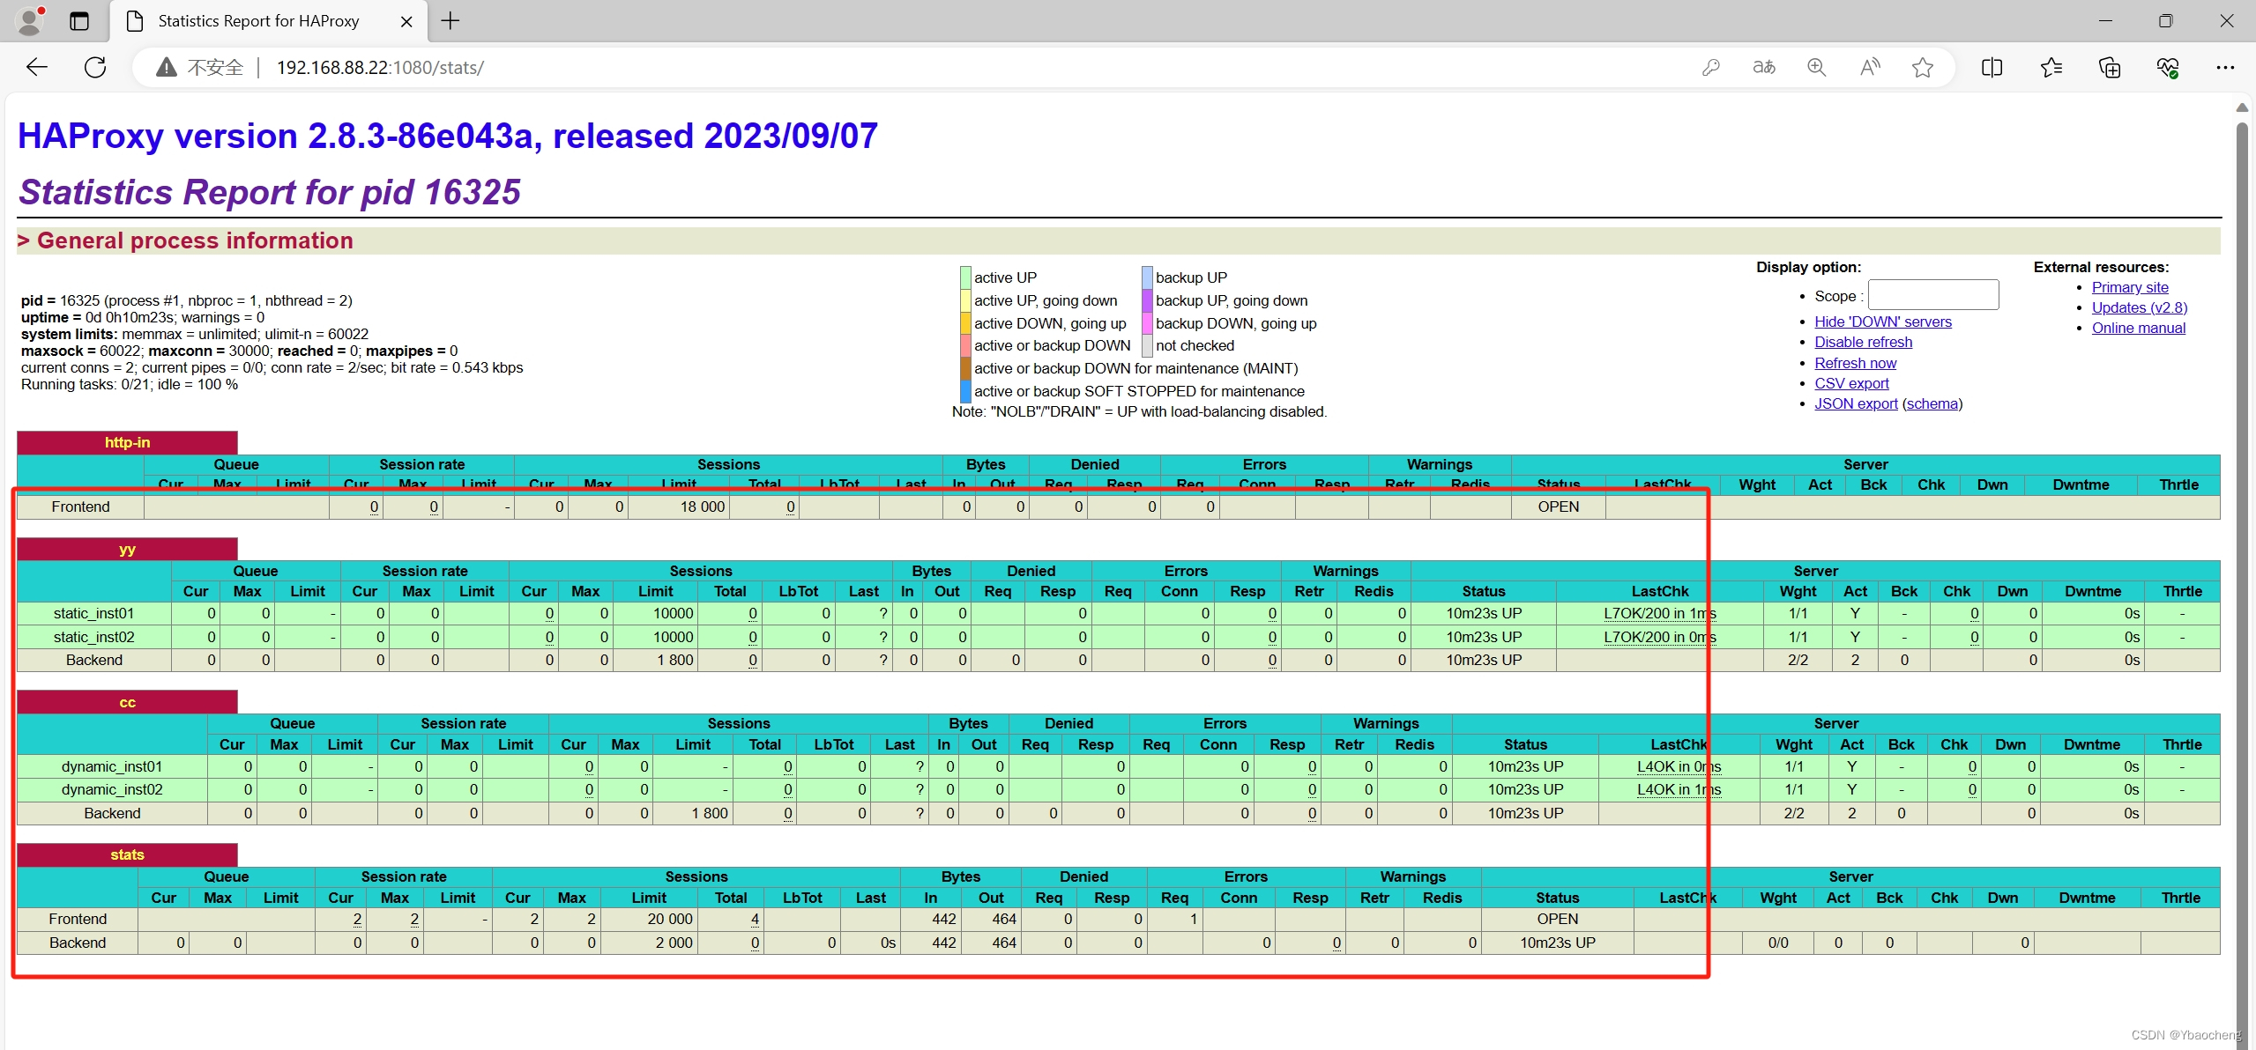The width and height of the screenshot is (2256, 1050).
Task: Open browser essentials heart icon
Action: click(x=2168, y=68)
